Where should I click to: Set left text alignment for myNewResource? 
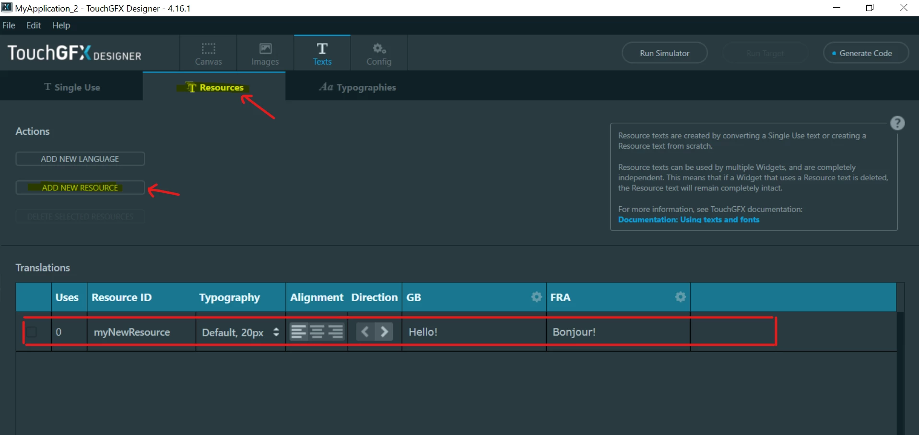pyautogui.click(x=298, y=332)
